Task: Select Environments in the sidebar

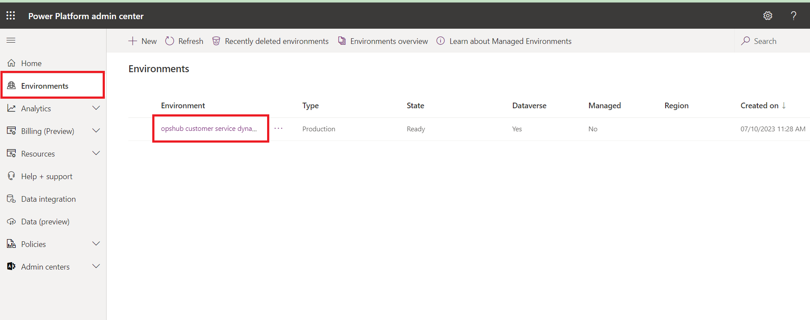Action: point(45,86)
